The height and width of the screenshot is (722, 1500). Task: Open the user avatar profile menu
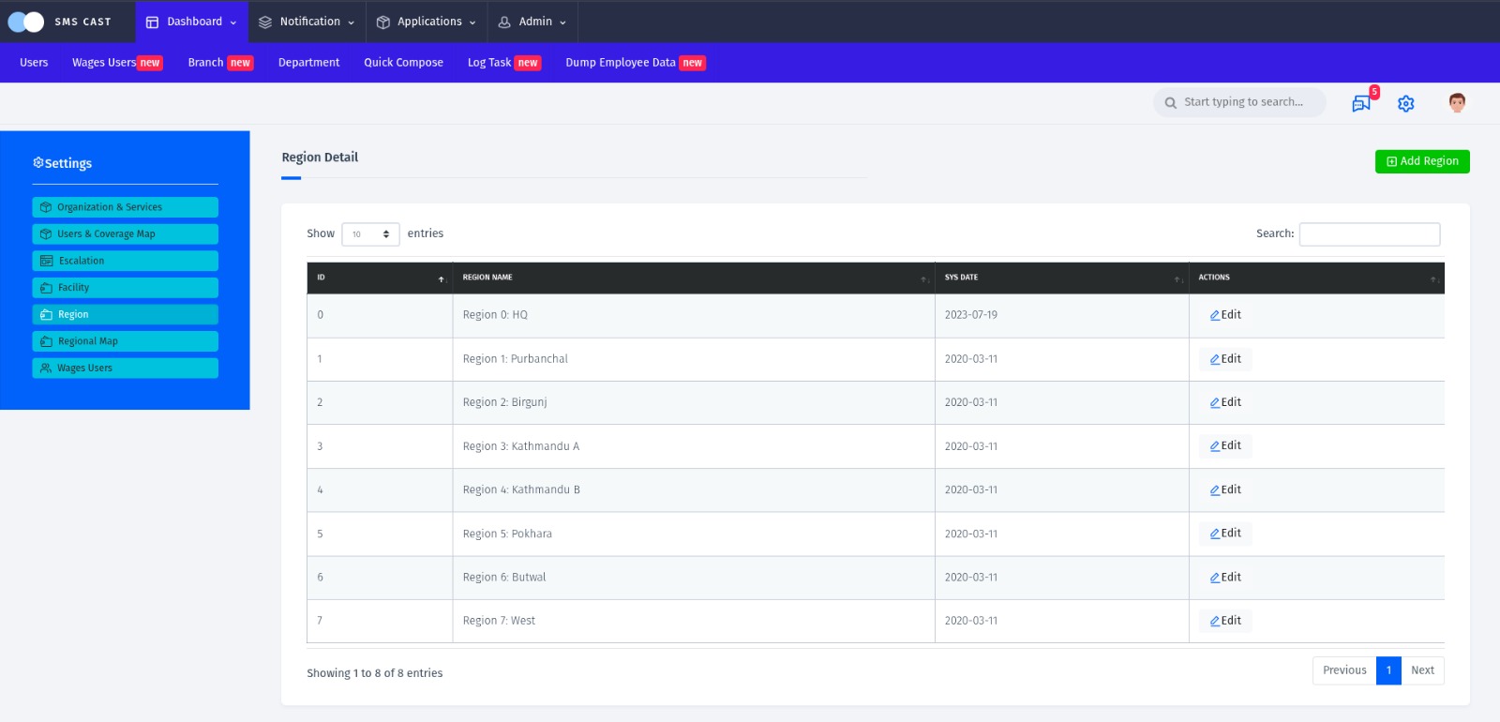(1456, 103)
